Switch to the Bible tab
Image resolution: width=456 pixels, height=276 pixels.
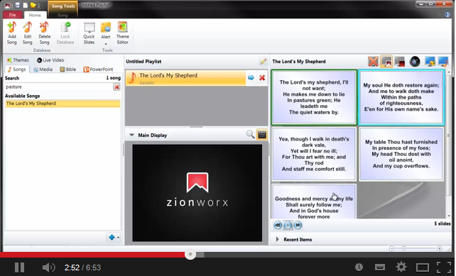(67, 69)
